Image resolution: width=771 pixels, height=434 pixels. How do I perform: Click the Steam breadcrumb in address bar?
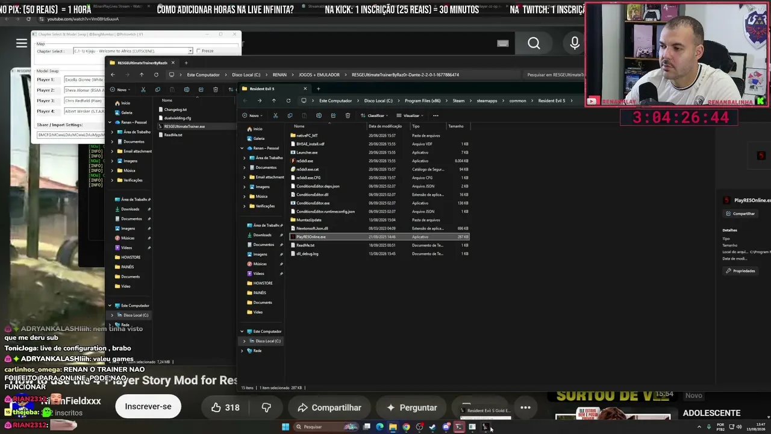(458, 101)
